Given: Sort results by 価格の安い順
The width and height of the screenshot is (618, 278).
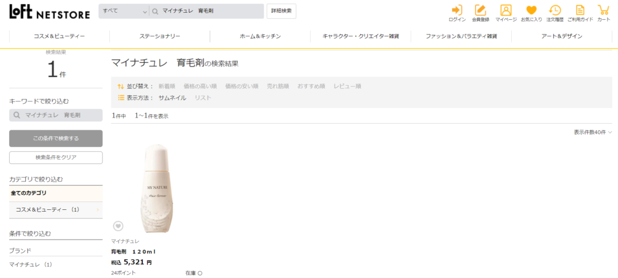Looking at the screenshot, I should [241, 86].
